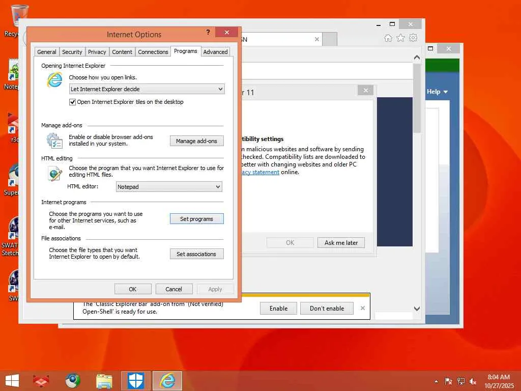Open the globe taskbar application

(x=72, y=381)
